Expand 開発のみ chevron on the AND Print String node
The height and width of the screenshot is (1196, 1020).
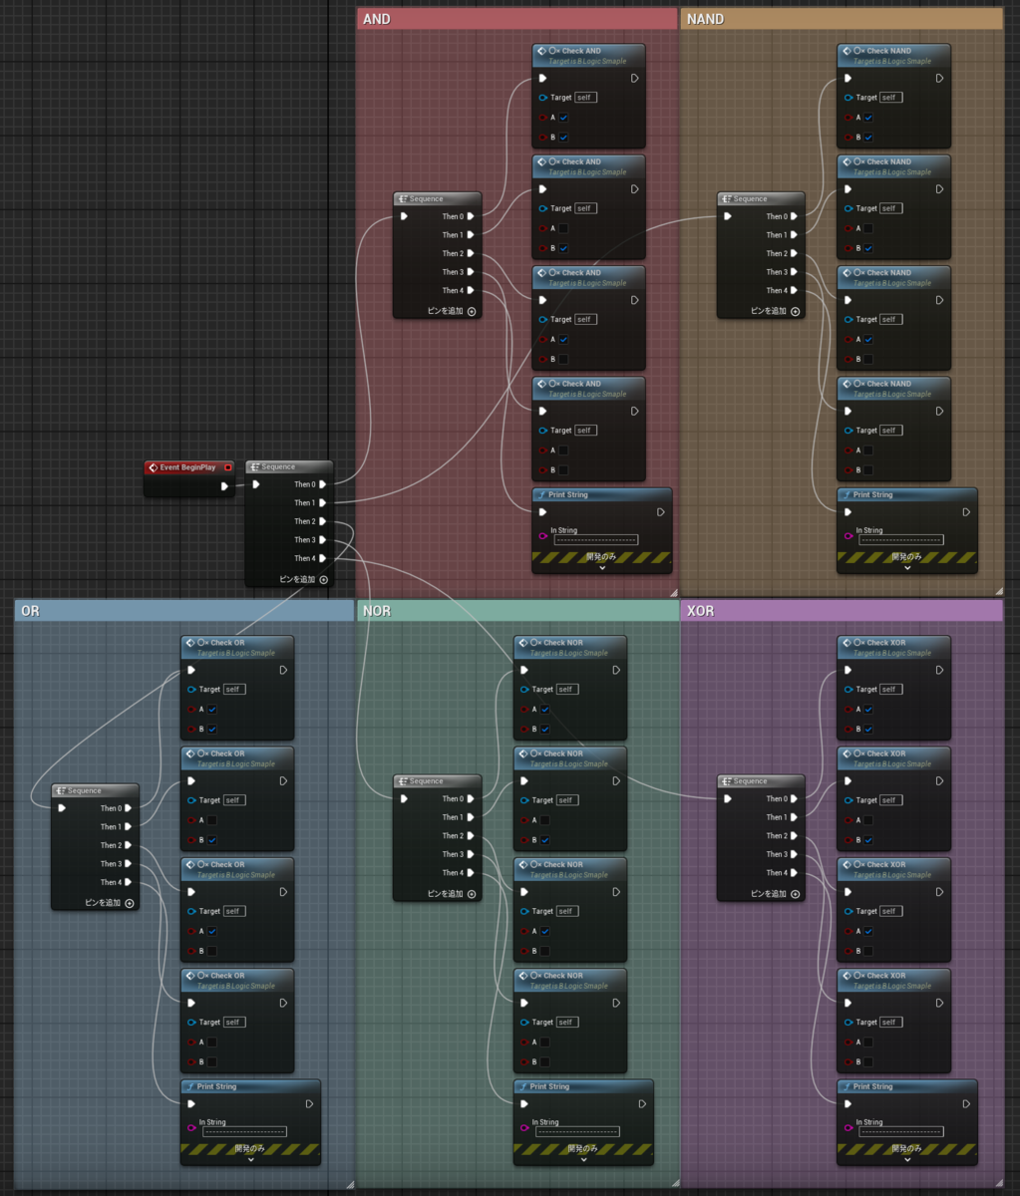coord(601,568)
